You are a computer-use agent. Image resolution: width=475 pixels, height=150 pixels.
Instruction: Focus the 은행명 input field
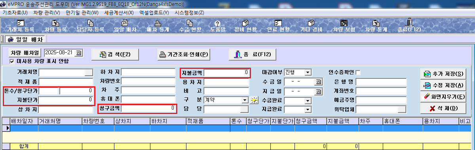click(381, 82)
